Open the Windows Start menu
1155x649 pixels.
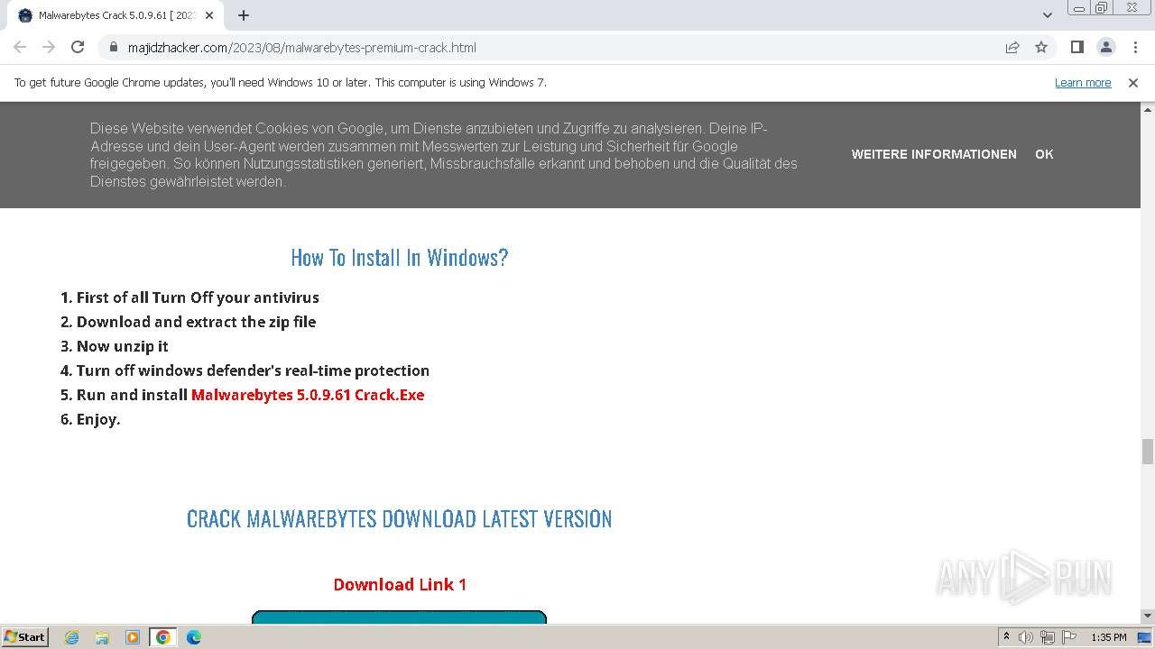[x=24, y=636]
